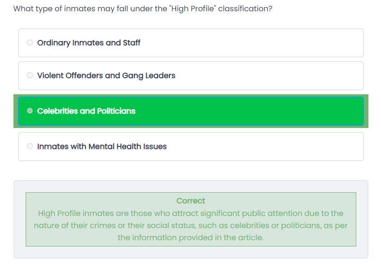Choose the Inmates with Mental Health Issues radio
The width and height of the screenshot is (381, 264).
click(x=30, y=146)
